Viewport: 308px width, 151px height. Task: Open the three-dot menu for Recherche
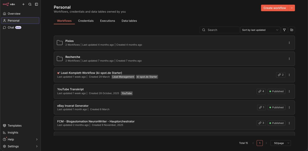click(x=289, y=59)
